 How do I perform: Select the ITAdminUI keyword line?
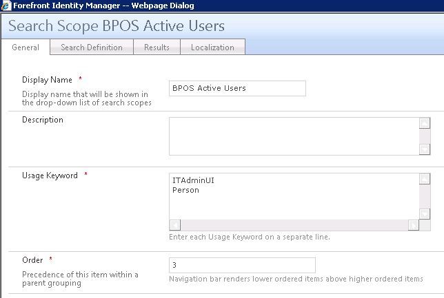tap(193, 180)
